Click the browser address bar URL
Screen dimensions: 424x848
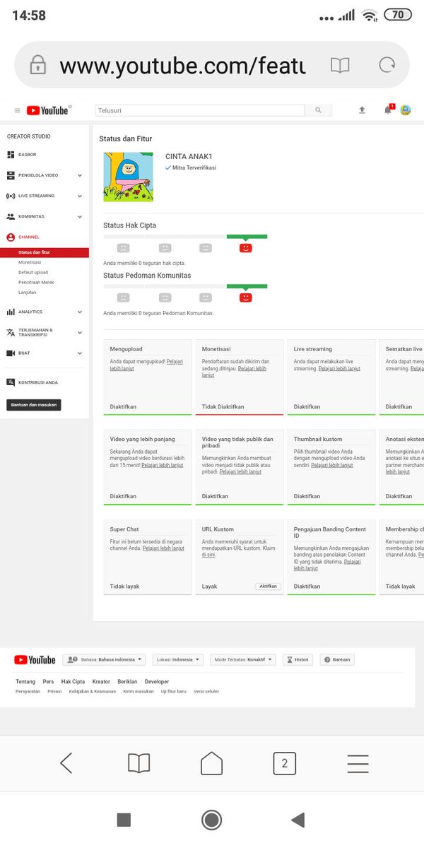[x=182, y=66]
